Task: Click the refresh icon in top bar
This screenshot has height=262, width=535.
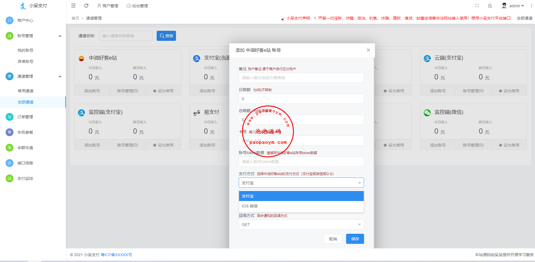Action: [86, 6]
